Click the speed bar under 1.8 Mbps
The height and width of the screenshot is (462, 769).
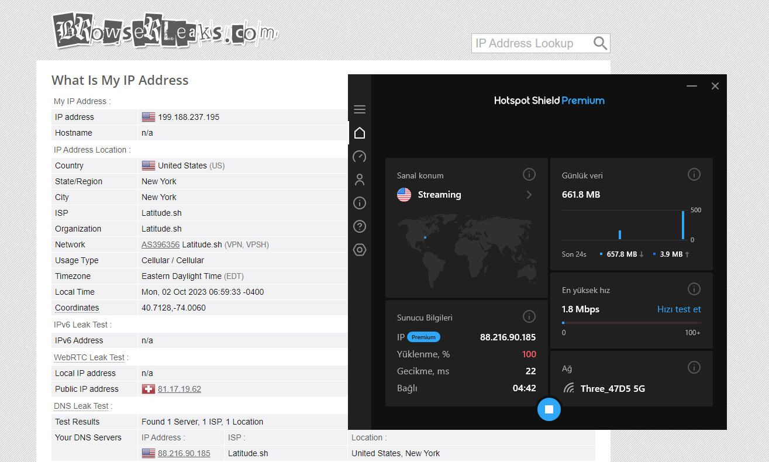(632, 323)
